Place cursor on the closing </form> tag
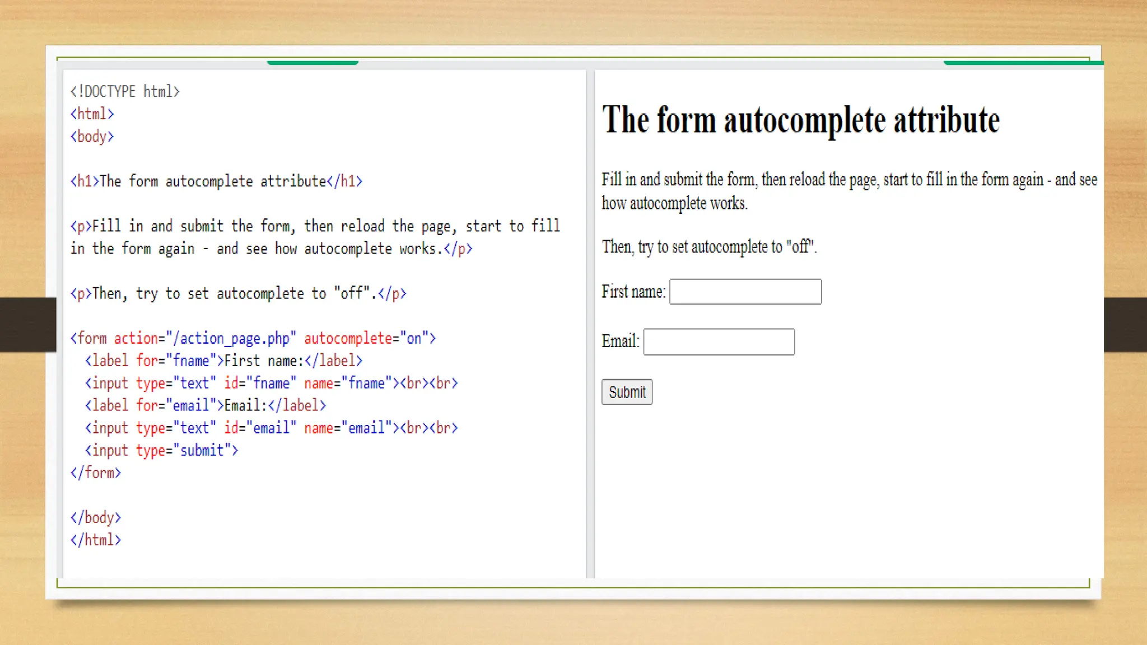Screen dimensions: 1147x645 pos(96,473)
